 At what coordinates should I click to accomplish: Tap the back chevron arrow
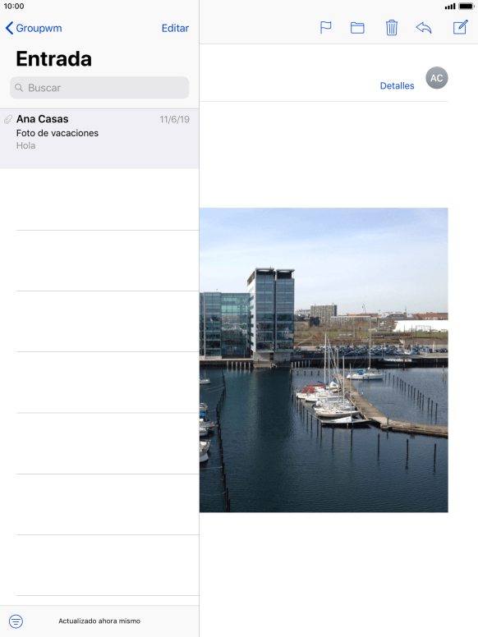9,28
